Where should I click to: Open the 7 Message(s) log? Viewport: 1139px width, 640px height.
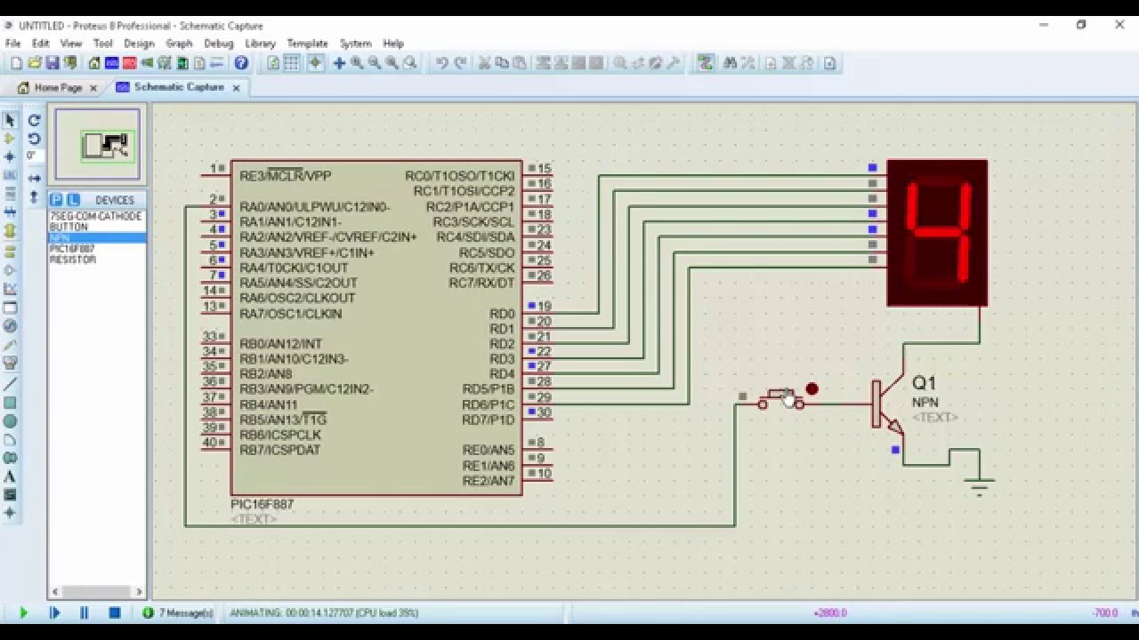(x=179, y=612)
